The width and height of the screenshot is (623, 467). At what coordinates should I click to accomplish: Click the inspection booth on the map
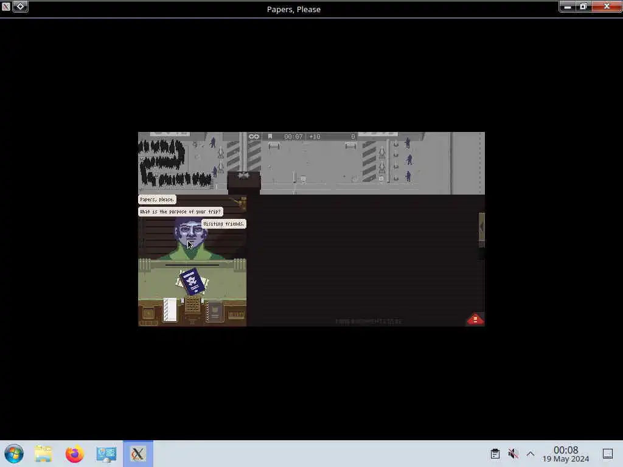(243, 182)
